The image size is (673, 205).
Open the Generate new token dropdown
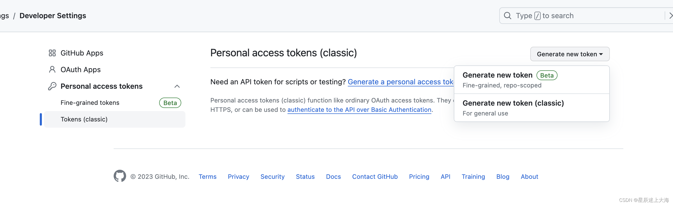coord(570,54)
